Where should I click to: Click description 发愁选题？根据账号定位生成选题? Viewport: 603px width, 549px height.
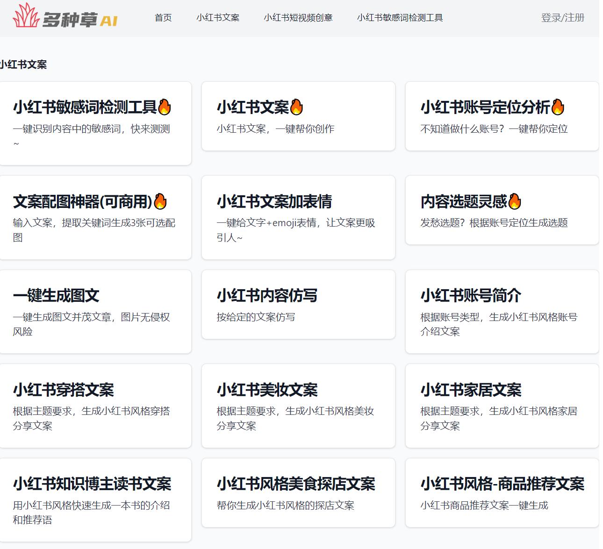pyautogui.click(x=494, y=223)
